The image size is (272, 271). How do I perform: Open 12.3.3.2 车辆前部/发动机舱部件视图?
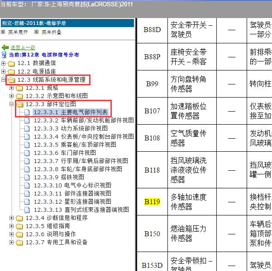coord(84,120)
